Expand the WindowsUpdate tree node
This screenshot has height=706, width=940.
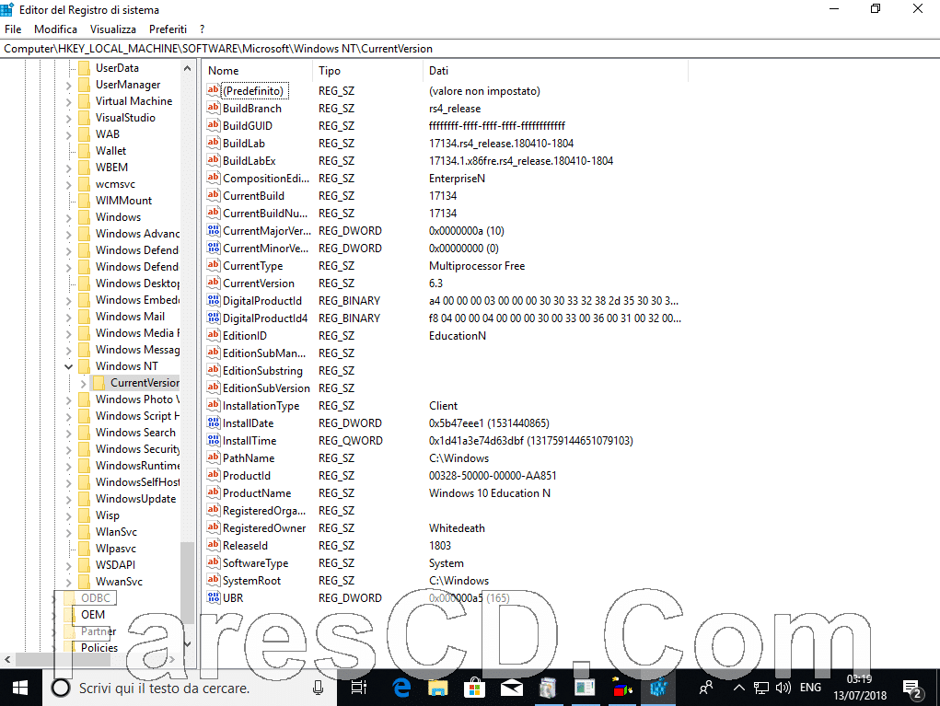68,499
